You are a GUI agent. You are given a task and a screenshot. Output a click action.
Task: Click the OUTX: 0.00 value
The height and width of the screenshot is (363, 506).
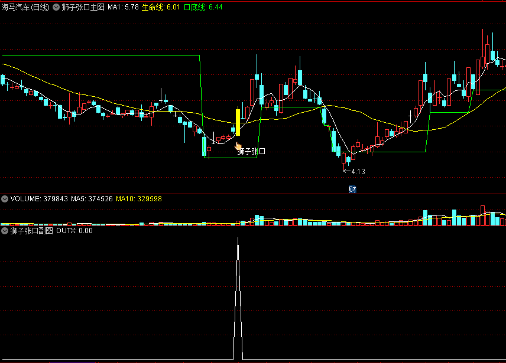click(74, 231)
